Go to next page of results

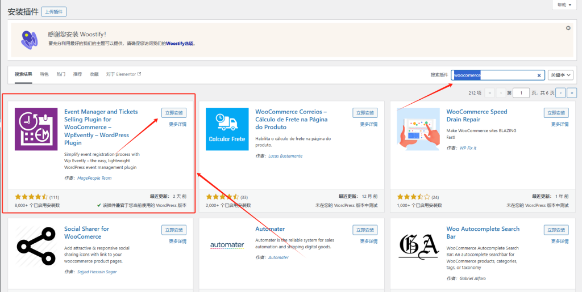pyautogui.click(x=561, y=92)
